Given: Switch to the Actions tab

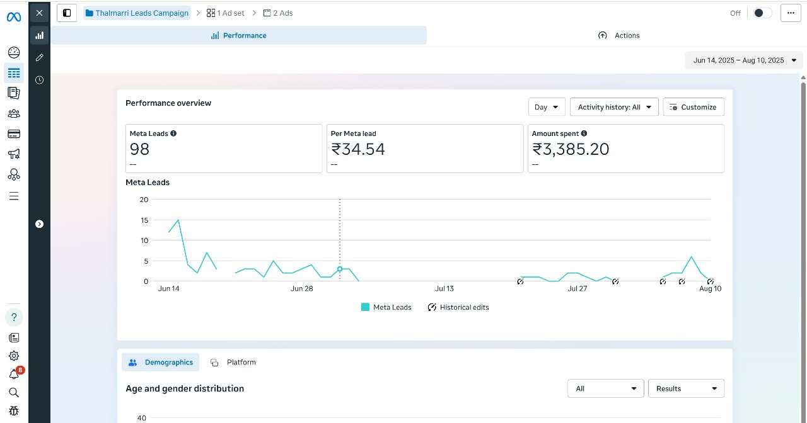Looking at the screenshot, I should (618, 35).
